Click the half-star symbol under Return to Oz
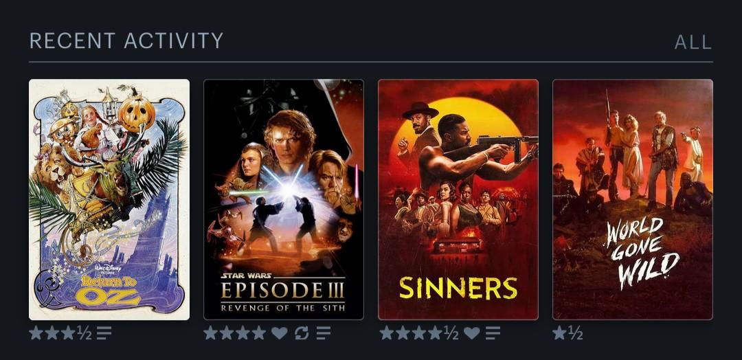This screenshot has width=742, height=360. 85,333
